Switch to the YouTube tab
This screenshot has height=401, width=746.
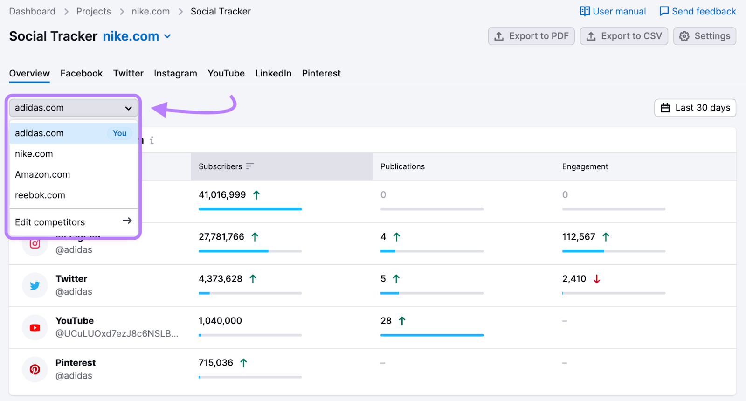226,73
